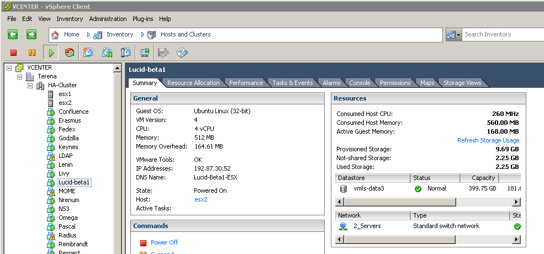
Task: Collapse the HA-Cluster node
Action: tap(30, 86)
